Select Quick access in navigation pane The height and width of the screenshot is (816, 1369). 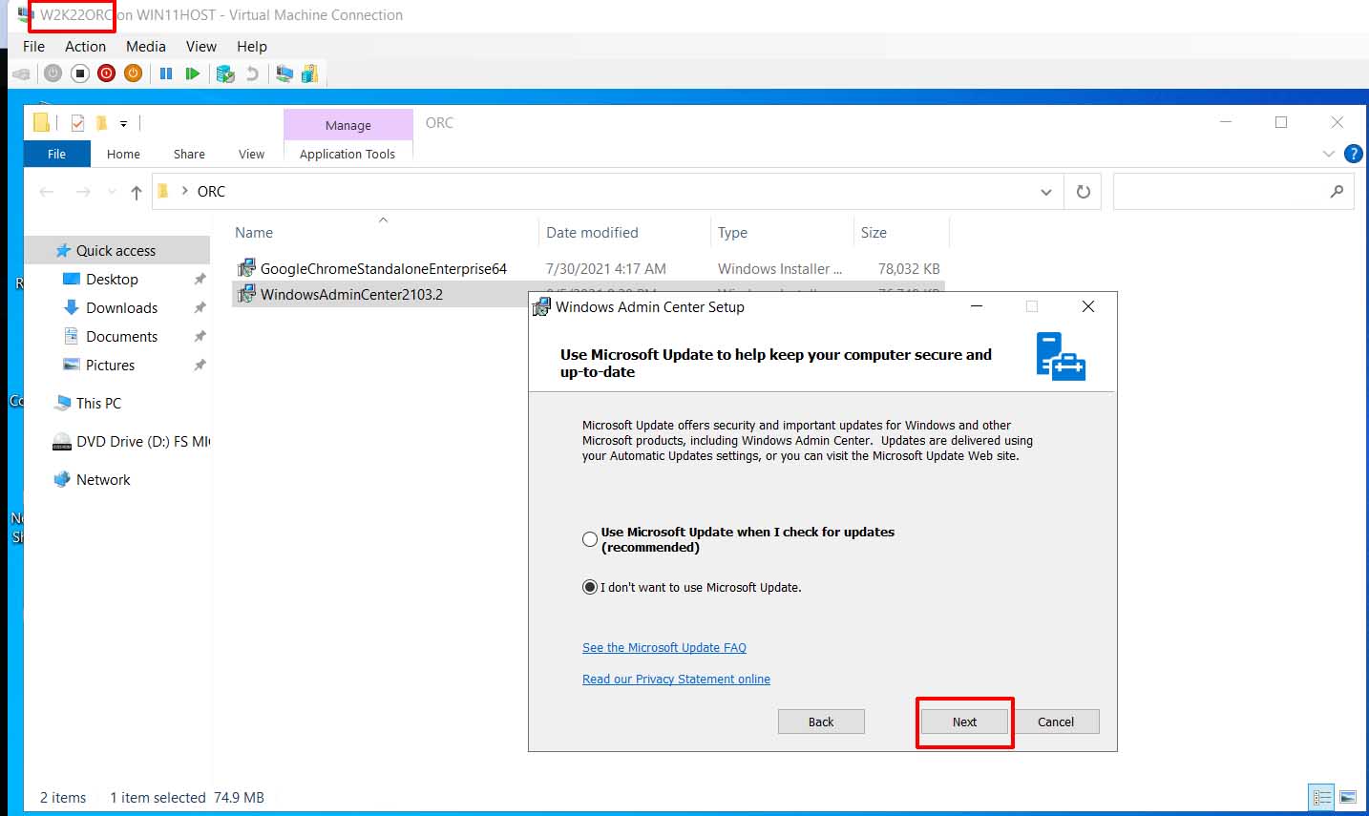116,250
